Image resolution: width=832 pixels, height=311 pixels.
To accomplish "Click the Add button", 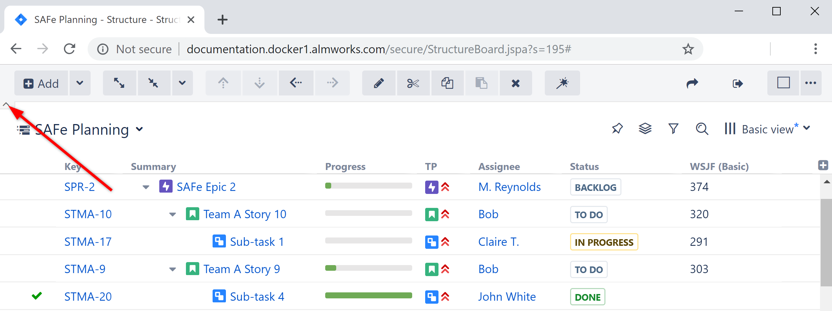I will click(41, 83).
